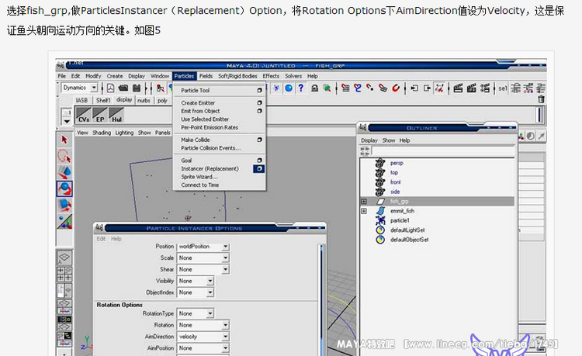Open the shelf menu arrow button
This screenshot has width=582, height=356.
(67, 121)
